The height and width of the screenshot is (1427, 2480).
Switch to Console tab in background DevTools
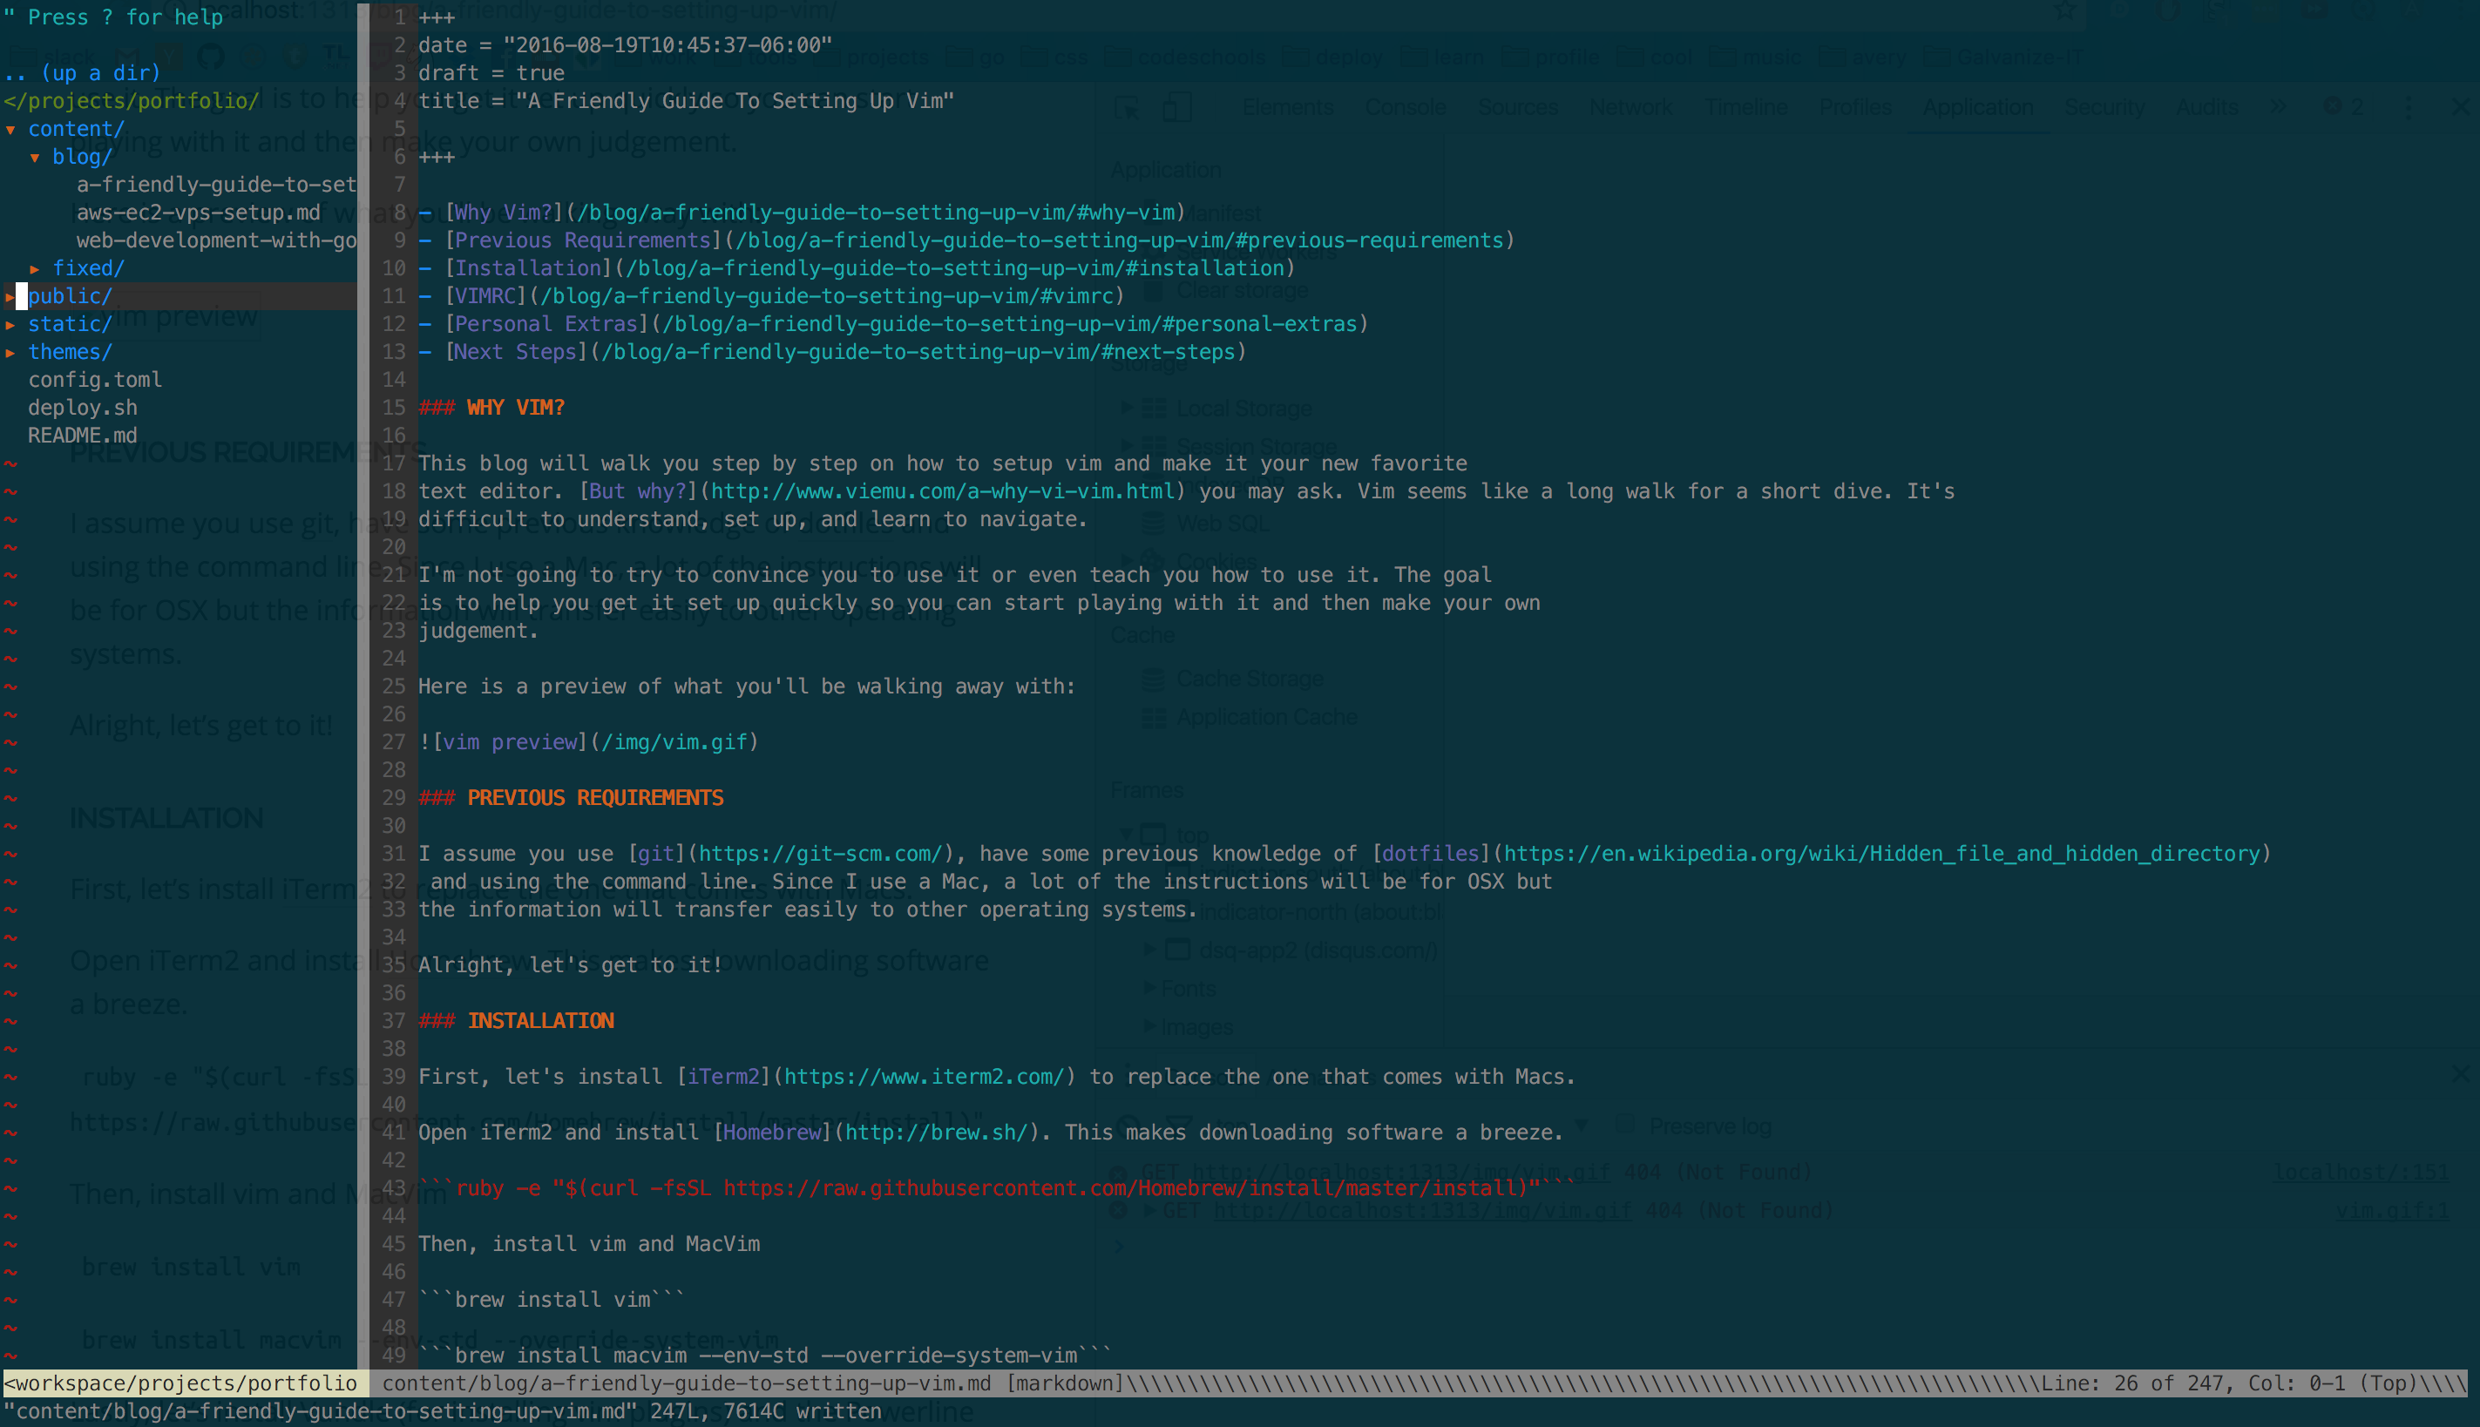(x=1405, y=107)
